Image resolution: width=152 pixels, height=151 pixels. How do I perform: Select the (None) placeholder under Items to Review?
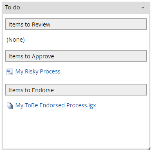[x=16, y=40]
